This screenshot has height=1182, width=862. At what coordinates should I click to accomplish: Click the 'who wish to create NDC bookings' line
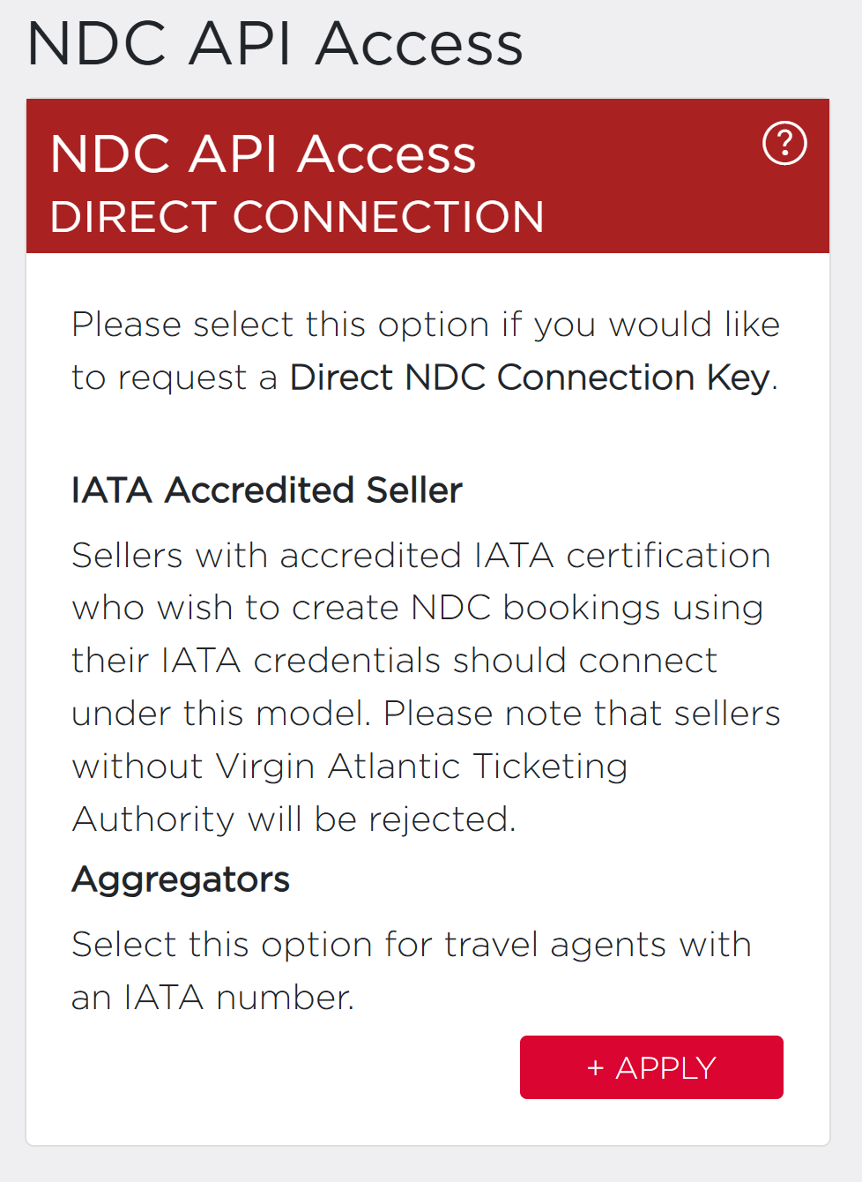point(417,608)
